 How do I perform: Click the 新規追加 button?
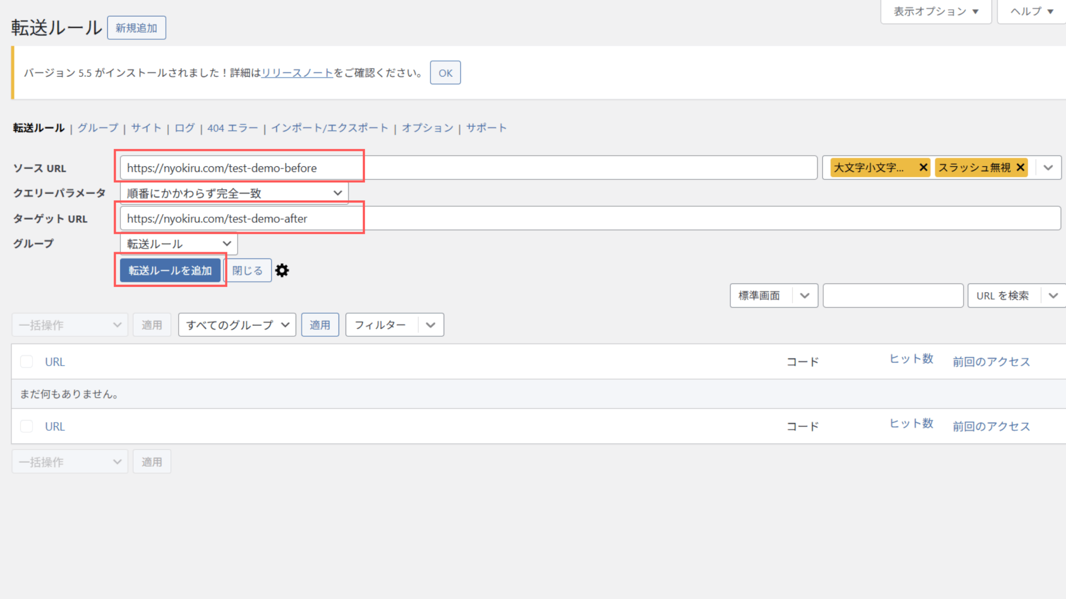tap(136, 28)
